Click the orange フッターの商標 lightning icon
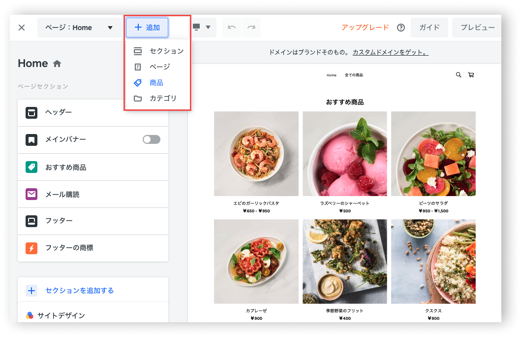The width and height of the screenshot is (521, 337). point(31,248)
